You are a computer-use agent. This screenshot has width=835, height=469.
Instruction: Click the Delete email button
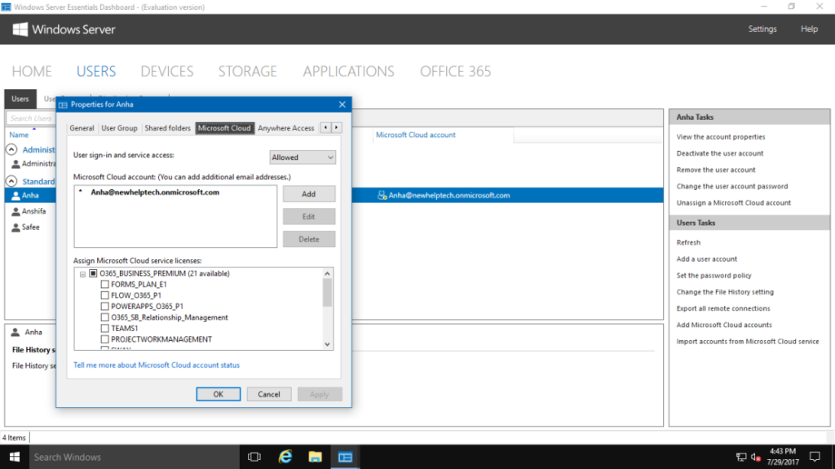(x=309, y=239)
